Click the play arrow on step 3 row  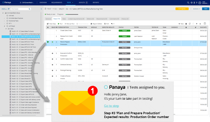48,42
